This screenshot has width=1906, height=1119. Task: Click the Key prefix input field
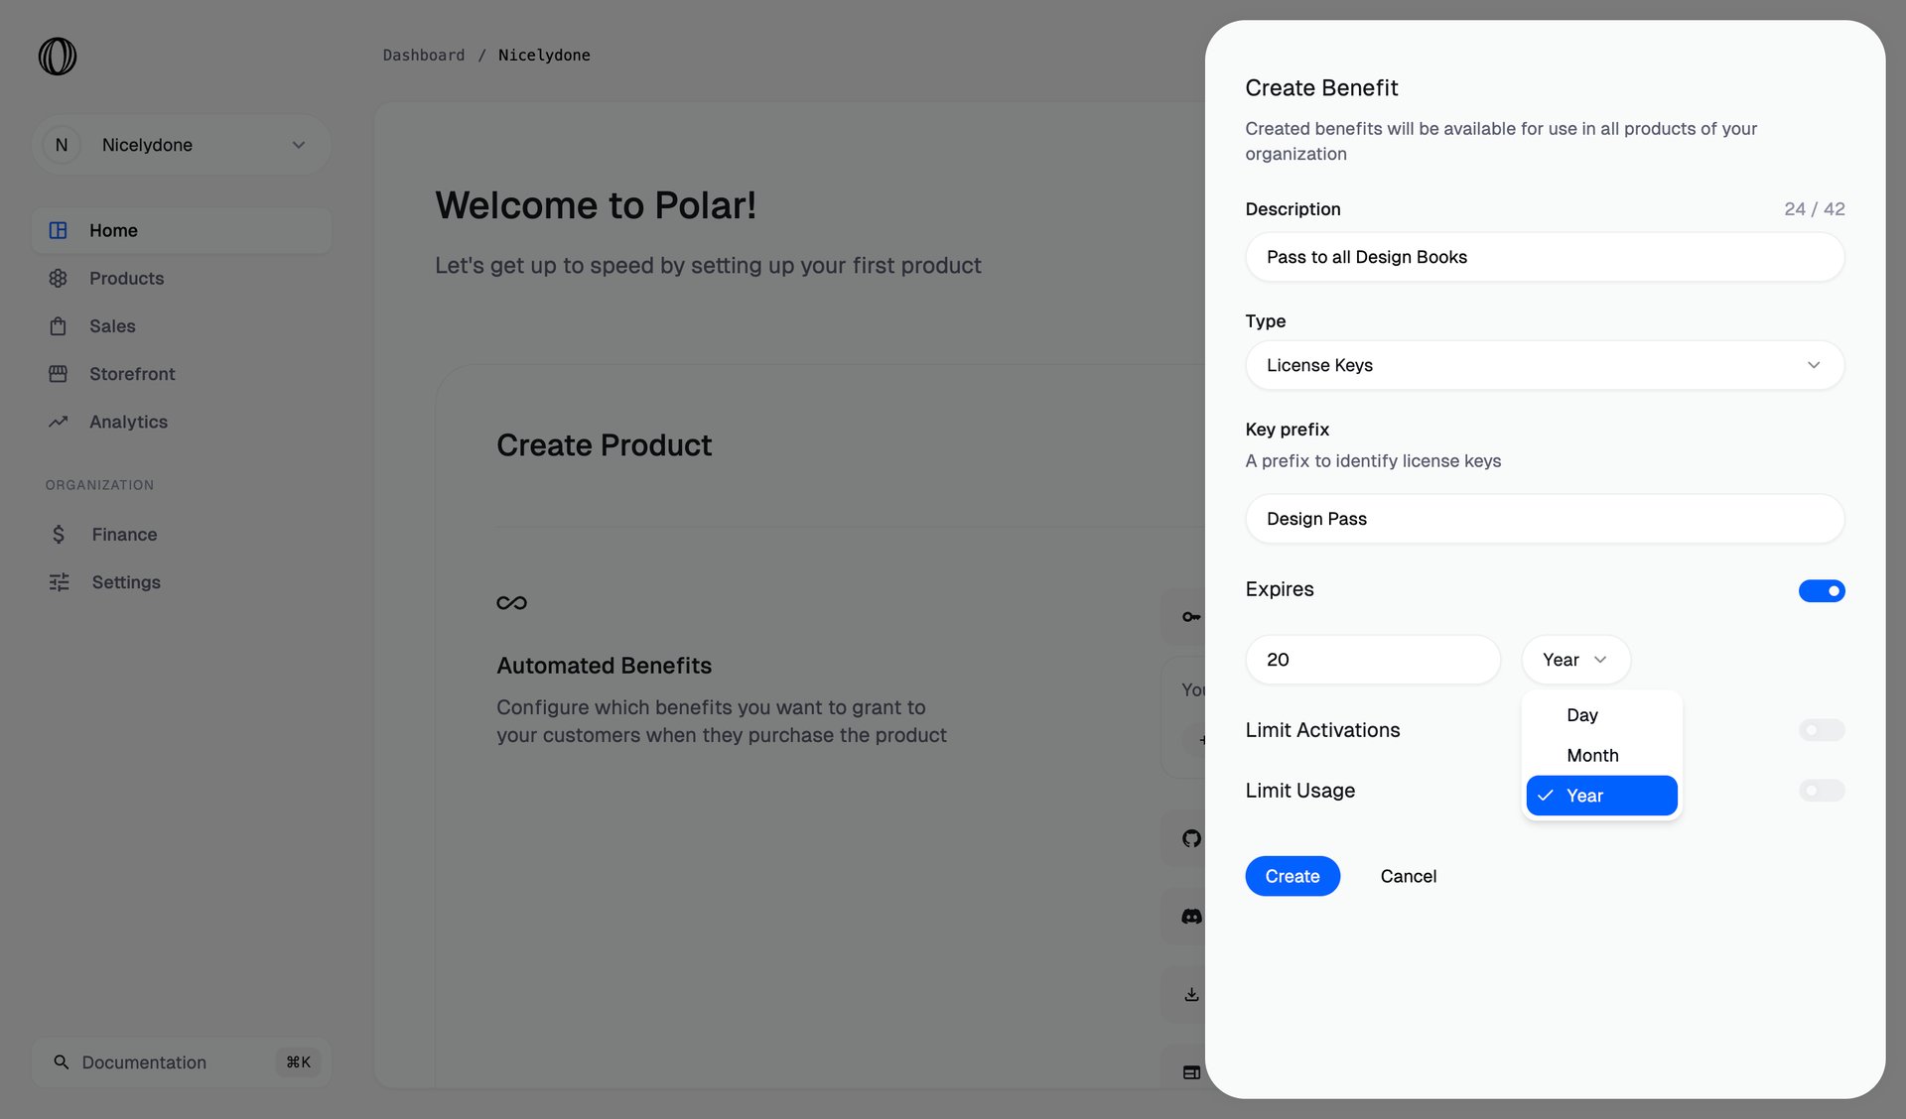tap(1544, 518)
